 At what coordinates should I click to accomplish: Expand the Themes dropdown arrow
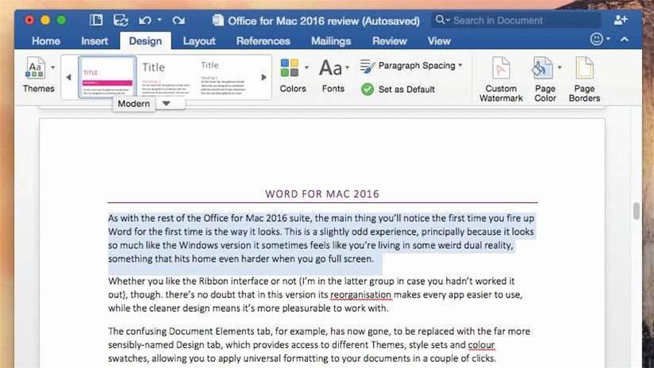[x=53, y=67]
